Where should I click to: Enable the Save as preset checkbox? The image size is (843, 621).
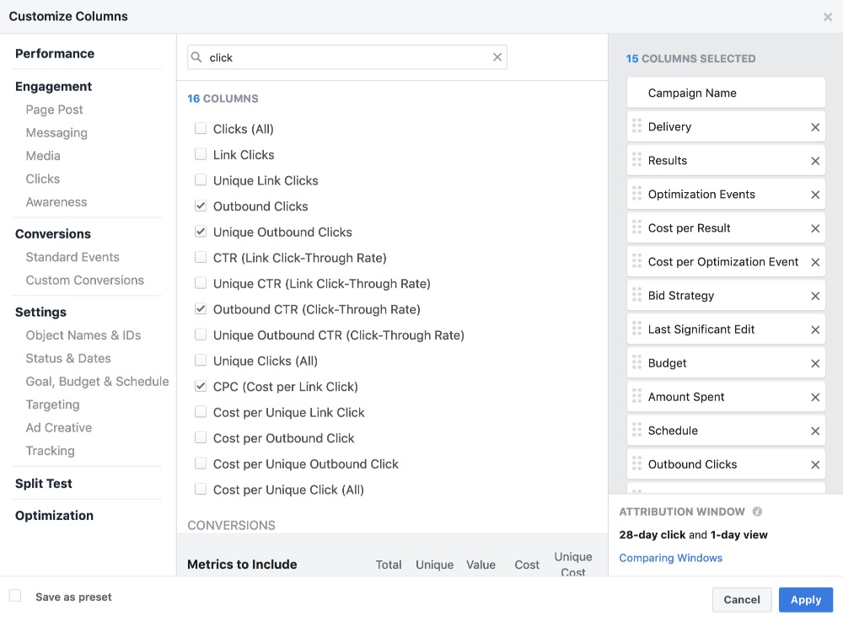(15, 595)
